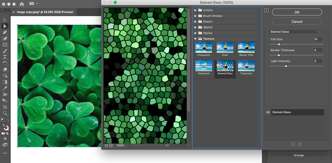
Task: Select the image copy.jpeg document tab
Action: pos(45,12)
